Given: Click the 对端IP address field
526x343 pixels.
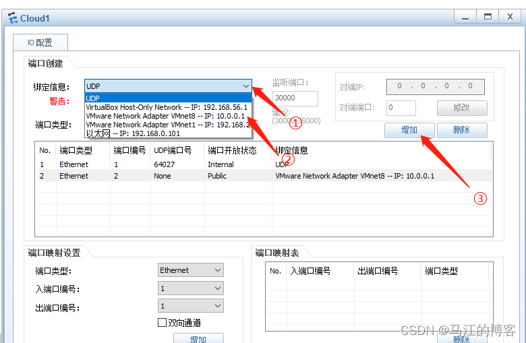Looking at the screenshot, I should [x=436, y=86].
